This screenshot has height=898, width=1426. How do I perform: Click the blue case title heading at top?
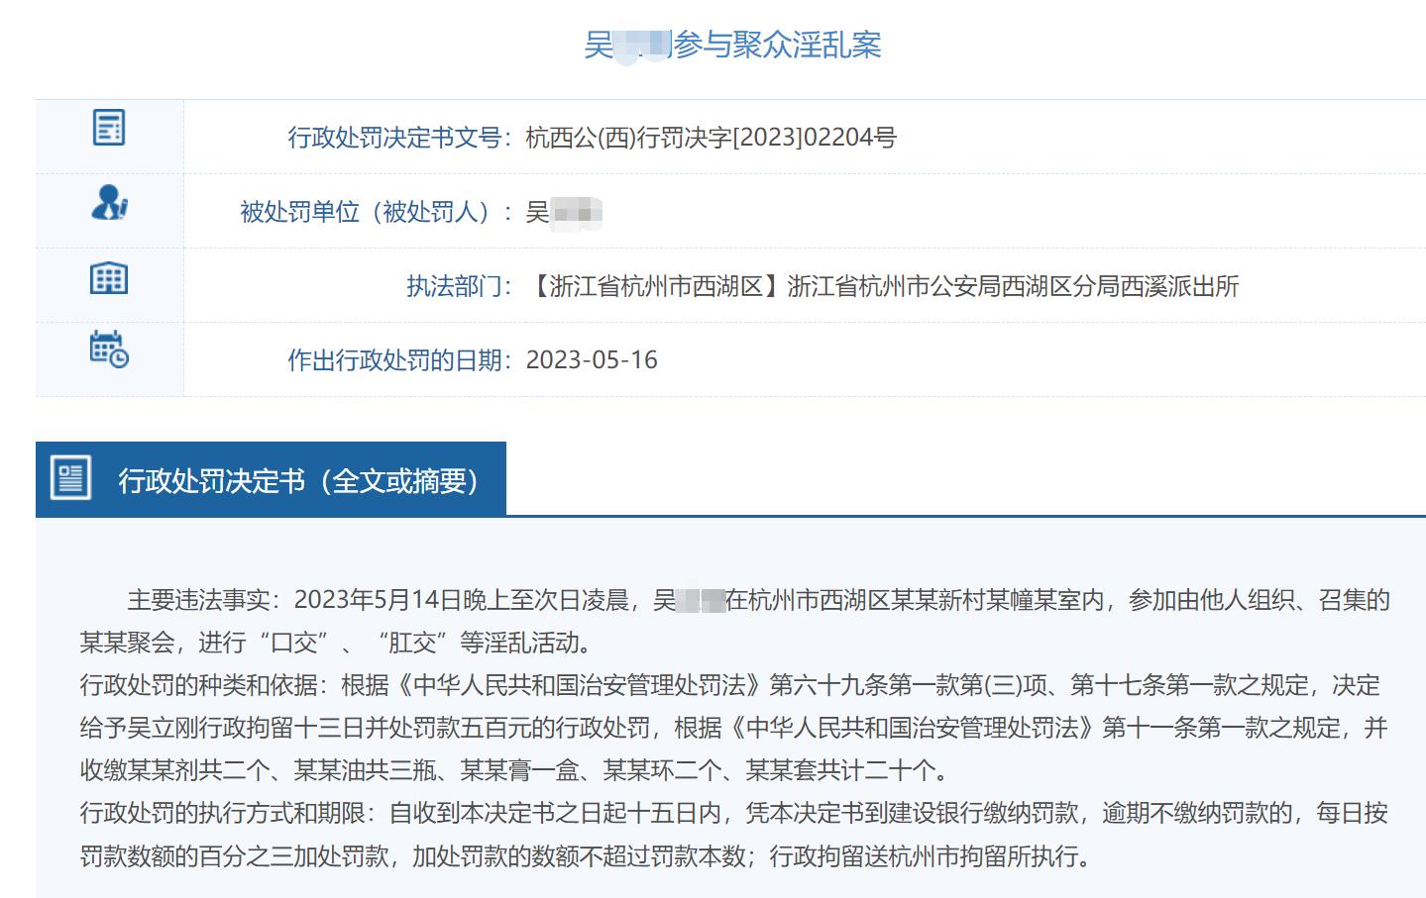pos(732,46)
